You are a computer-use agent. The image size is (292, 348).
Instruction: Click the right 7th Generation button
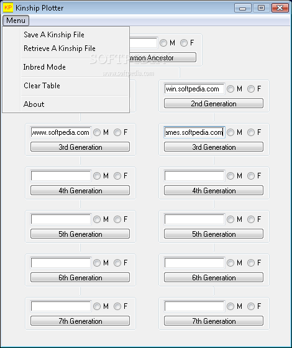point(214,321)
